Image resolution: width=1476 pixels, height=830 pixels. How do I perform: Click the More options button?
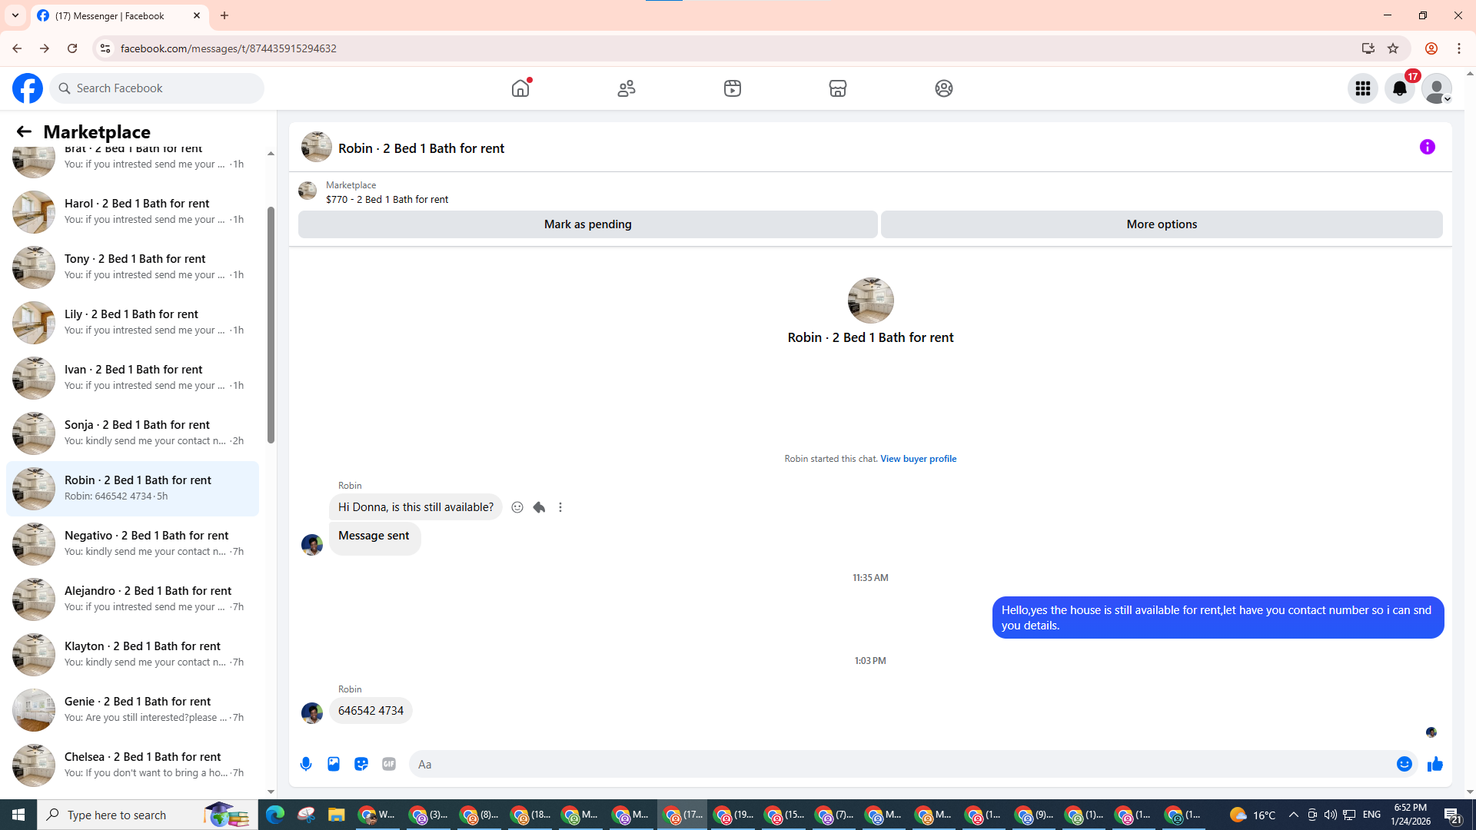1161,224
